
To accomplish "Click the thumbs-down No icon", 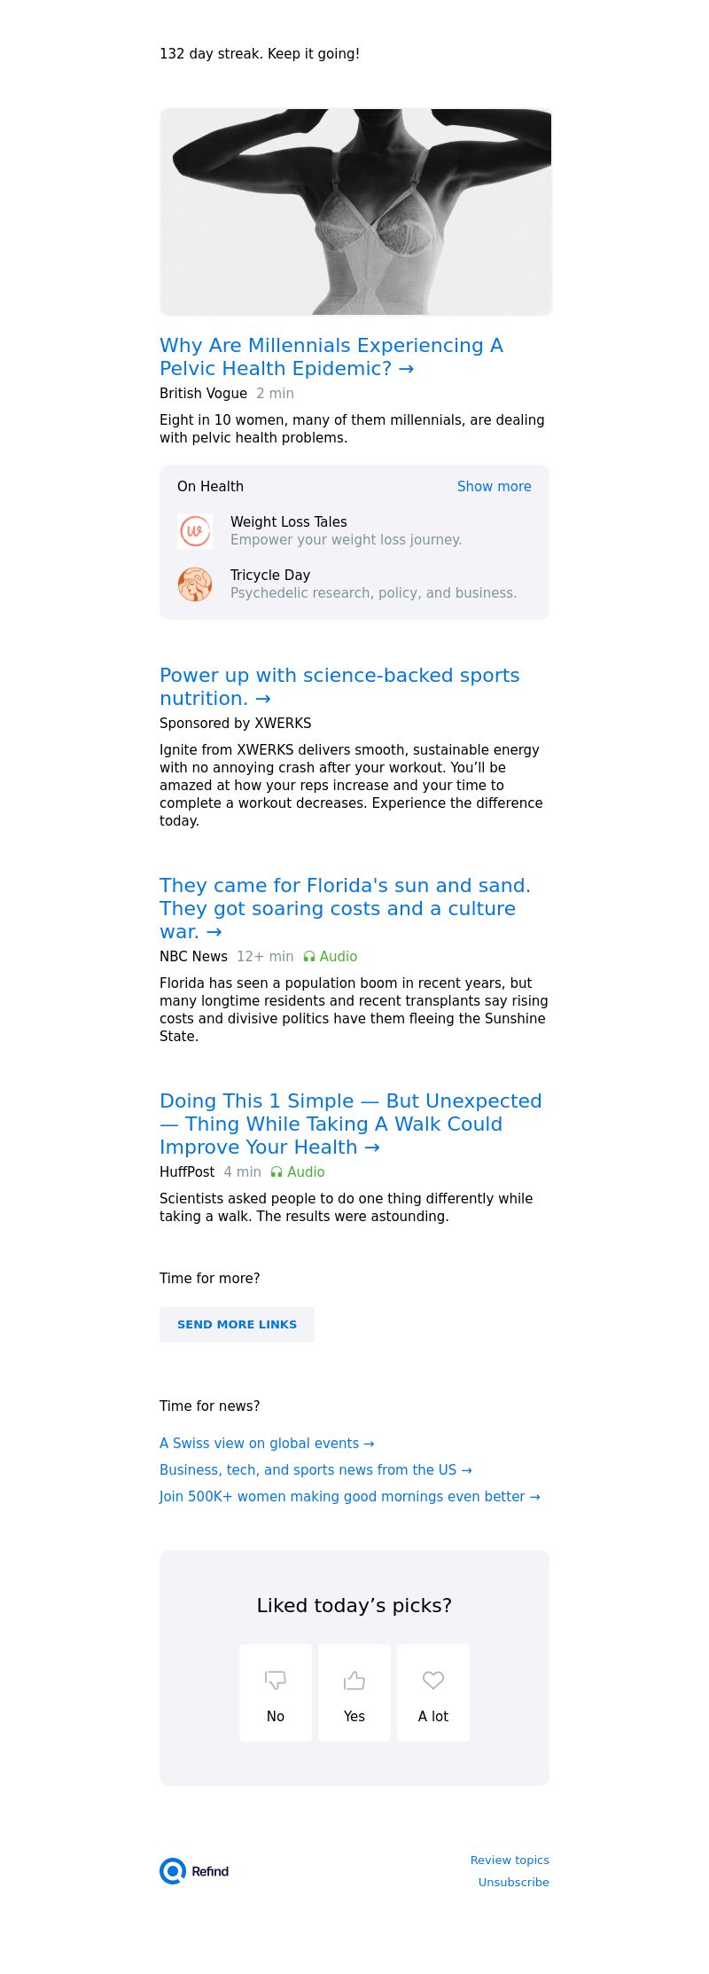I will (x=276, y=1680).
